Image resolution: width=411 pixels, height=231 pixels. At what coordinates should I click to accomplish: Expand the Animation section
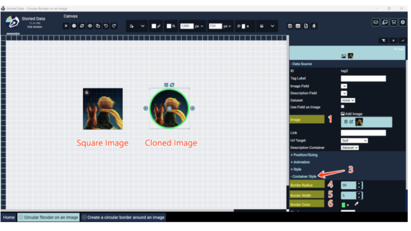click(300, 162)
